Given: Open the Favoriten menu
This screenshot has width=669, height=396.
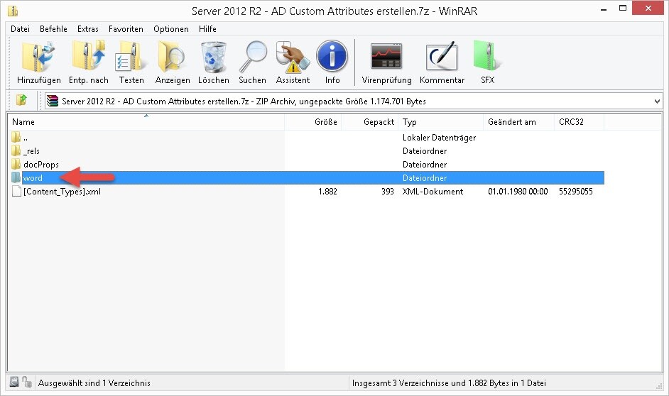Looking at the screenshot, I should point(126,29).
